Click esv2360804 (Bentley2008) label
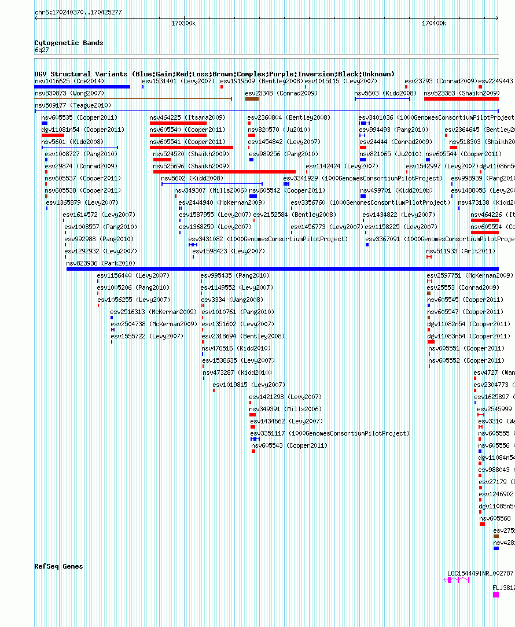This screenshot has width=515, height=627. (x=289, y=117)
